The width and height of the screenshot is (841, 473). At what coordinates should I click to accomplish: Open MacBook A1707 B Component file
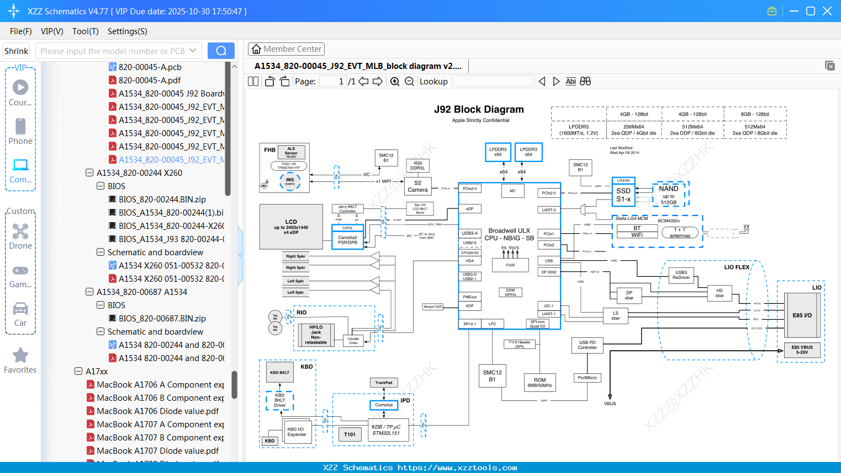pyautogui.click(x=161, y=438)
